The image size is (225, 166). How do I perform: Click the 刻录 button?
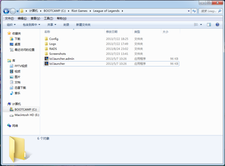coord(66,25)
